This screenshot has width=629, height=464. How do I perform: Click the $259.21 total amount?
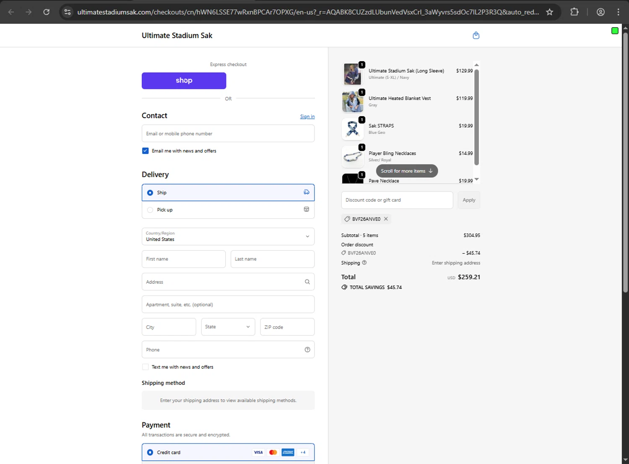469,277
